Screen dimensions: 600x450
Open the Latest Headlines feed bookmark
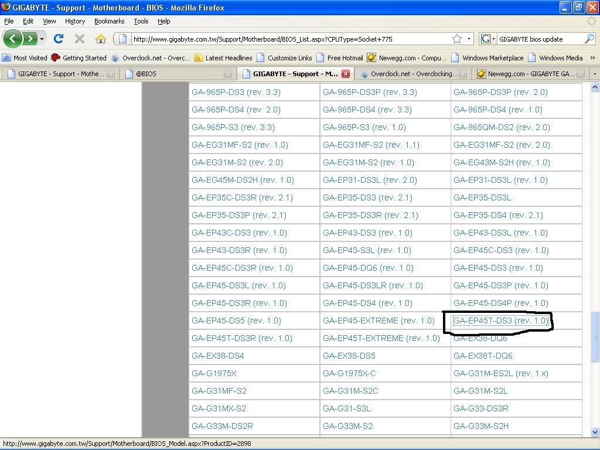[223, 58]
